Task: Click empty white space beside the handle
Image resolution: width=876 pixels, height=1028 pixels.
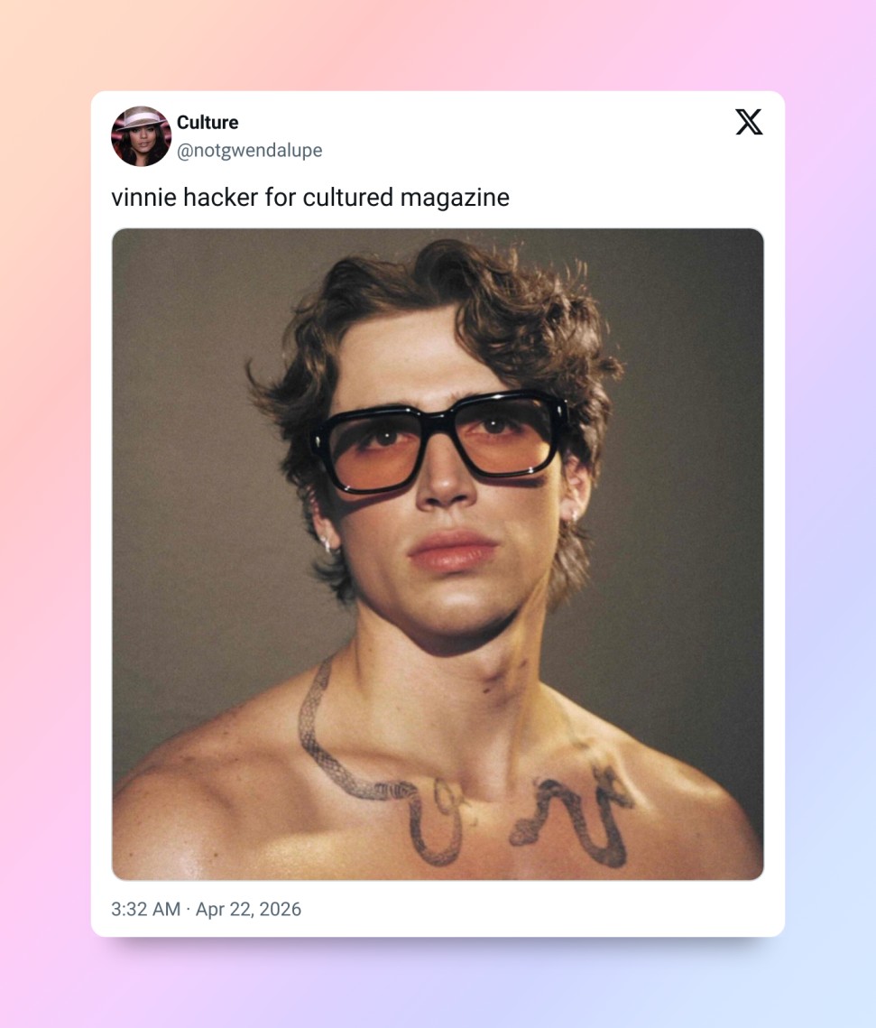Action: [x=524, y=151]
